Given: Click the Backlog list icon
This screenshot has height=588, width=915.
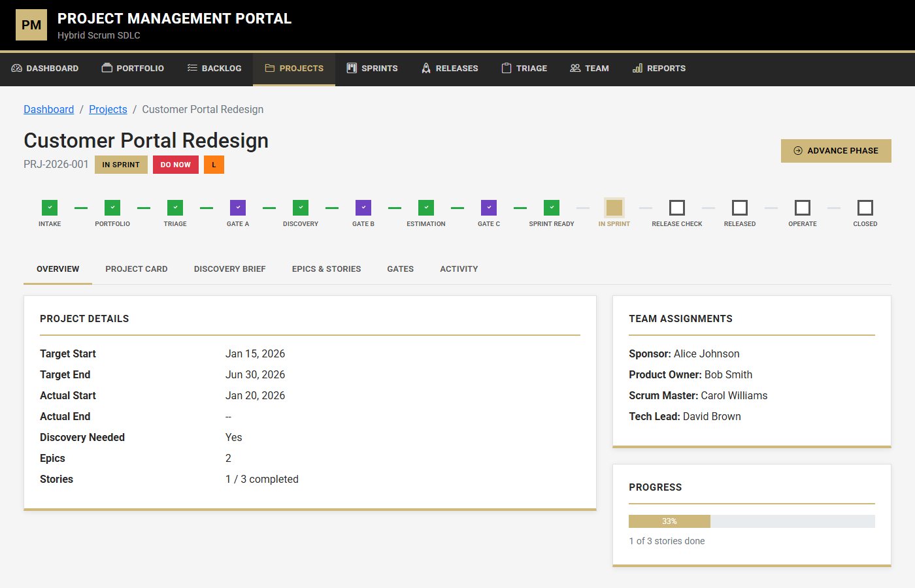Looking at the screenshot, I should click(x=192, y=68).
